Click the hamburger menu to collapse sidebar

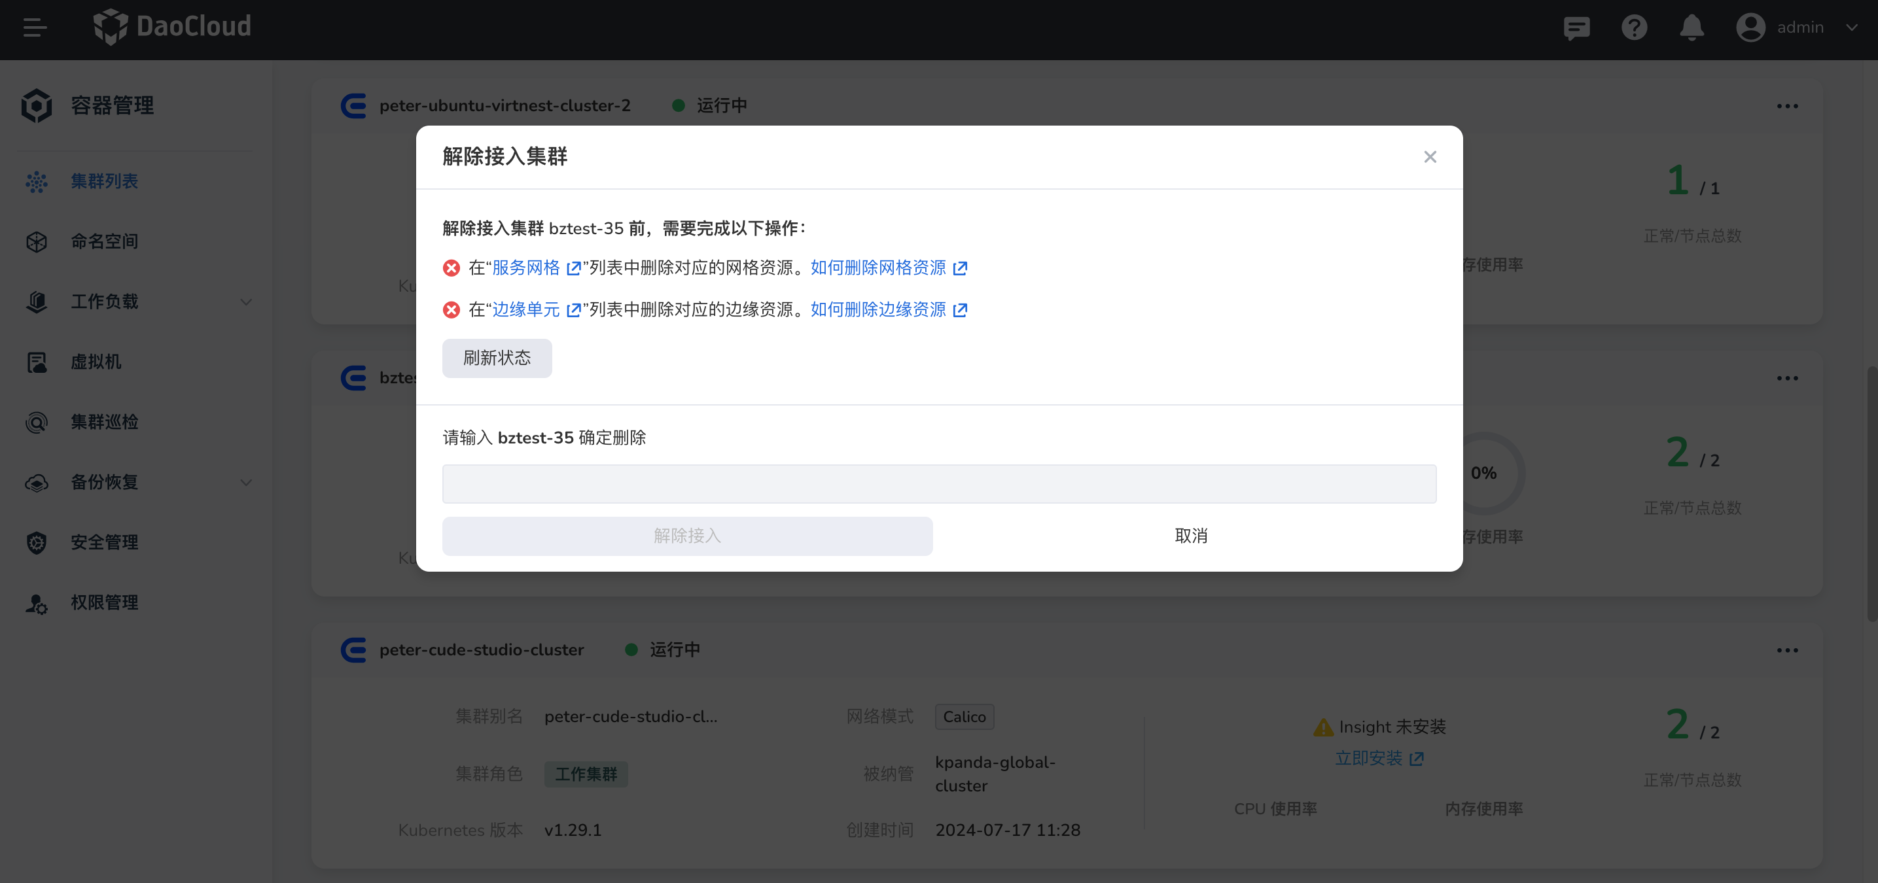pos(33,27)
